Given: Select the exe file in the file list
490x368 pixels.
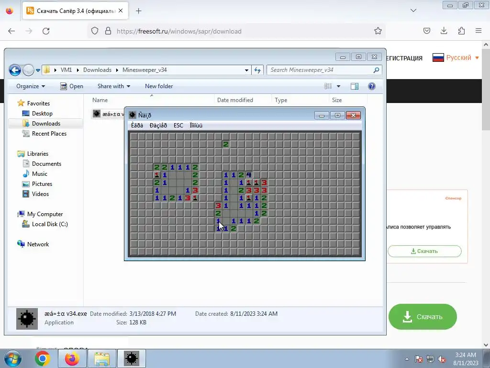Looking at the screenshot, I should click(x=108, y=114).
